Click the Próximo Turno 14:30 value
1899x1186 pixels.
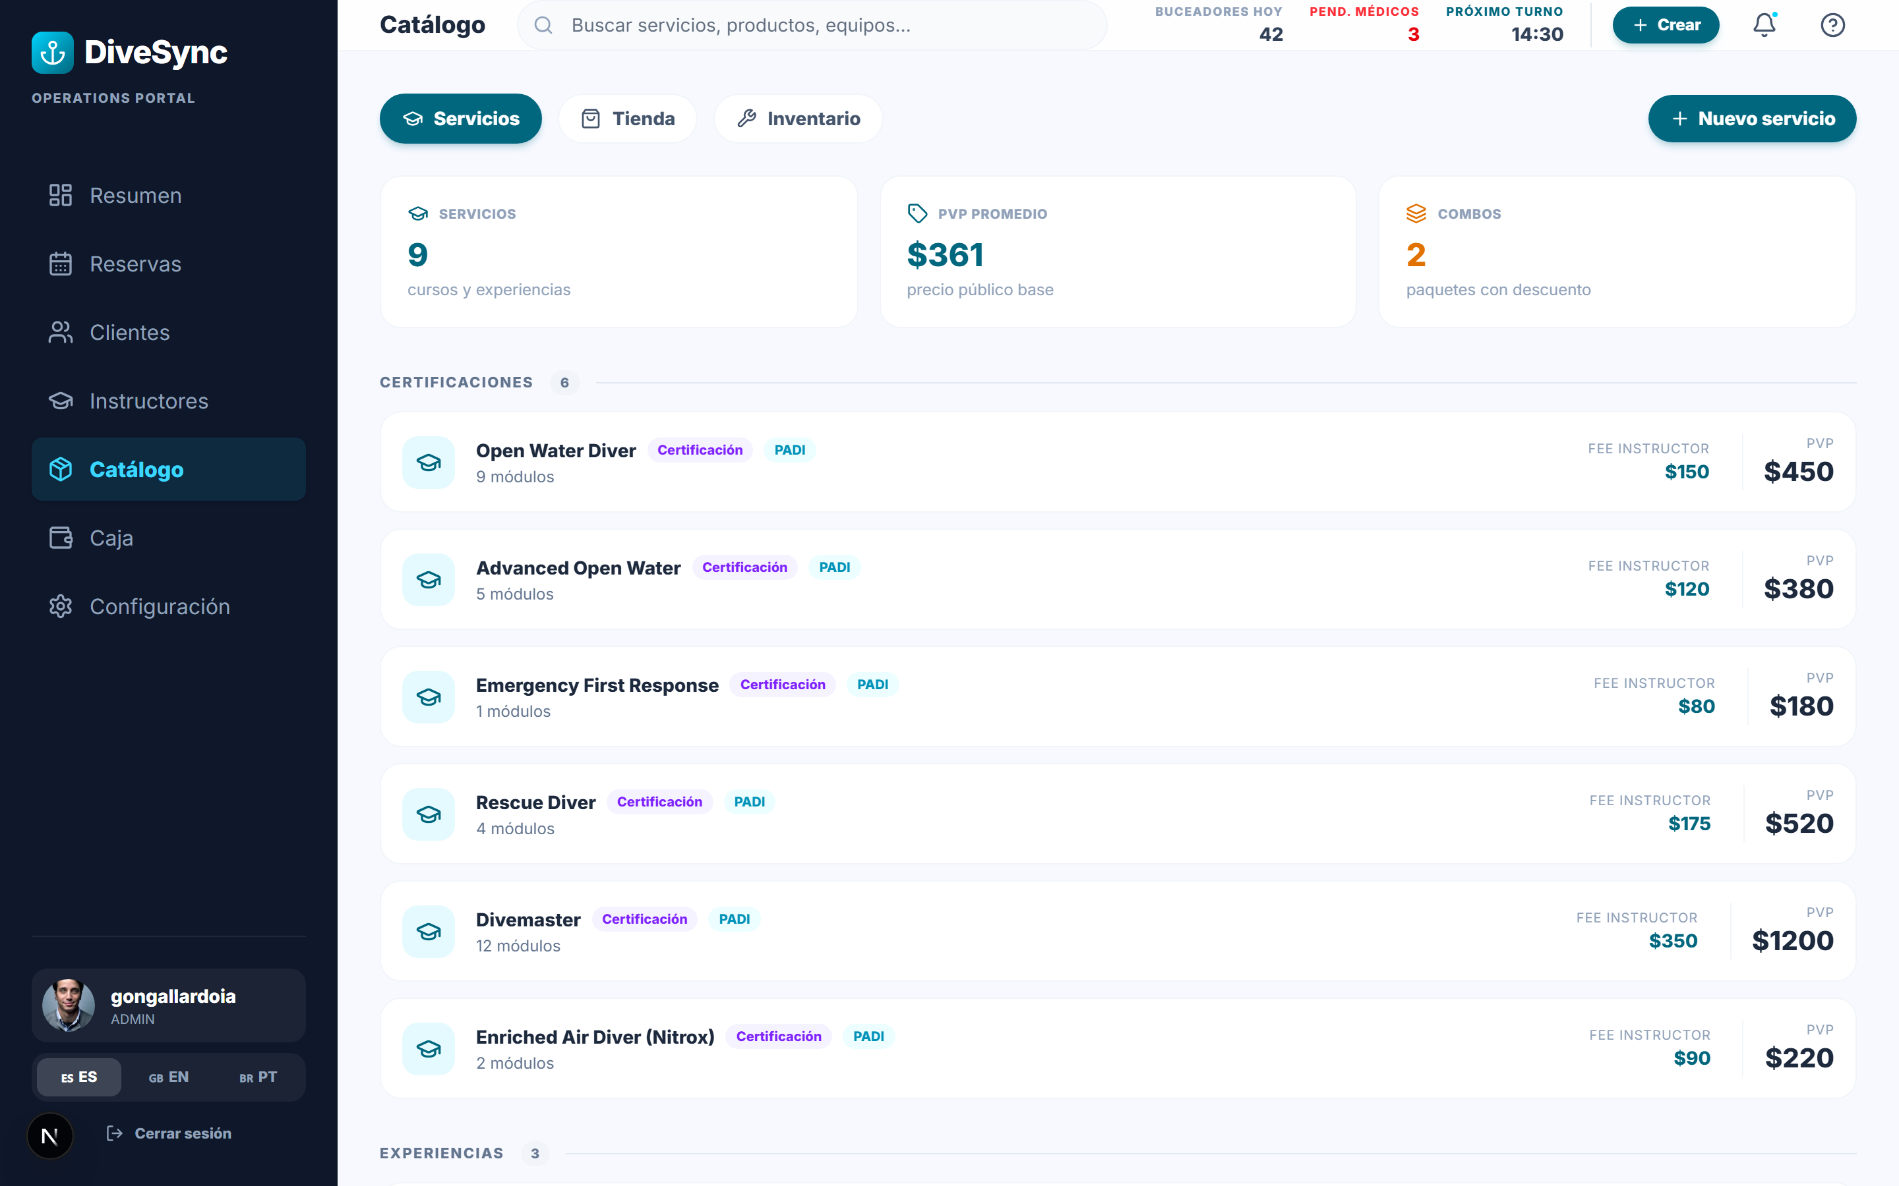1536,34
